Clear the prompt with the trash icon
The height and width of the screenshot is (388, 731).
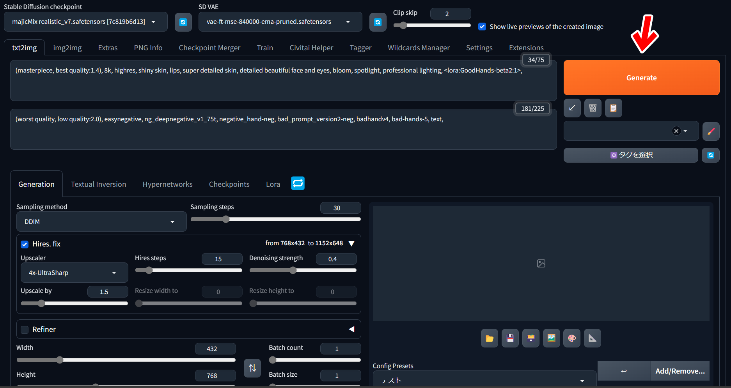tap(593, 108)
